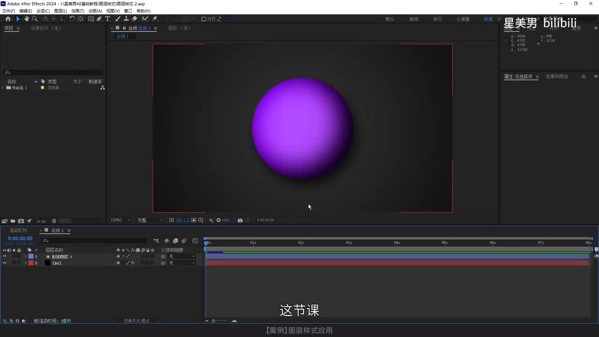Image resolution: width=599 pixels, height=337 pixels.
Task: Switch to 审阅 workspace
Action: click(x=414, y=19)
